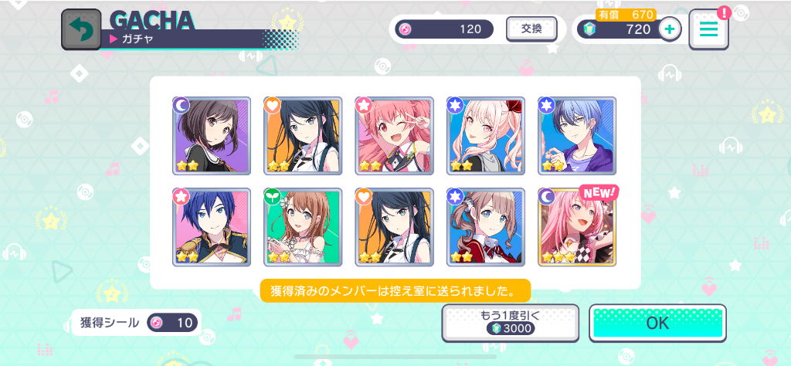Tap the green back arrow icon
This screenshot has height=366, width=791.
81,30
